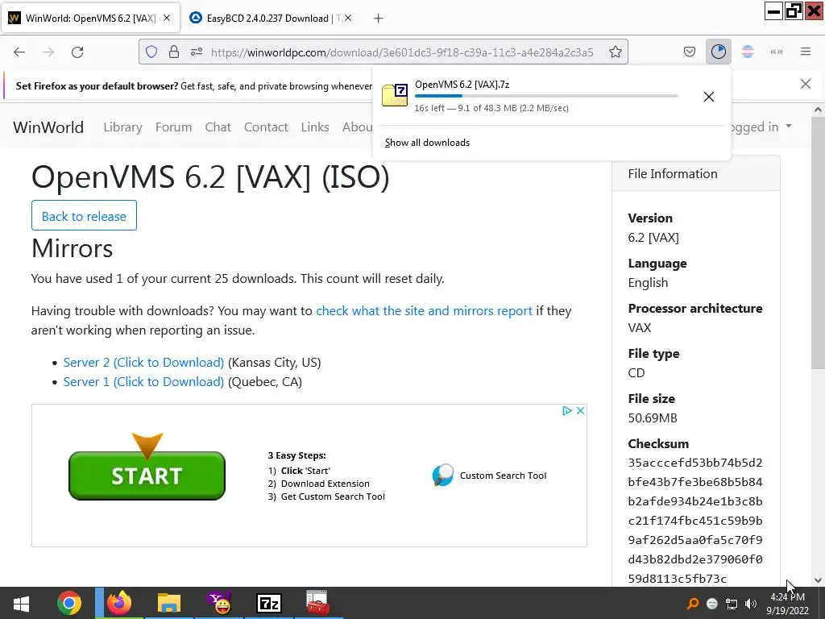Open Links in WinWorld navigation
This screenshot has height=619, width=825.
pyautogui.click(x=315, y=127)
